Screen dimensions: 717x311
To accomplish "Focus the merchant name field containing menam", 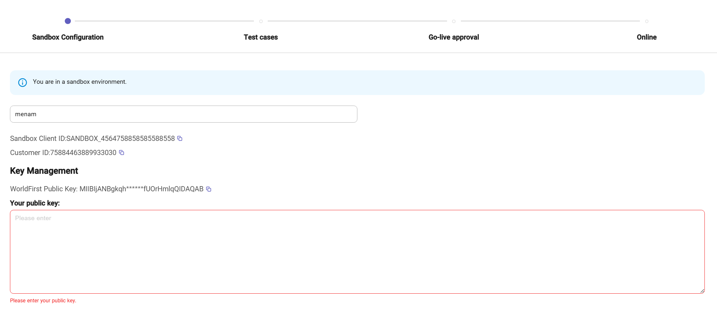I will pyautogui.click(x=183, y=114).
